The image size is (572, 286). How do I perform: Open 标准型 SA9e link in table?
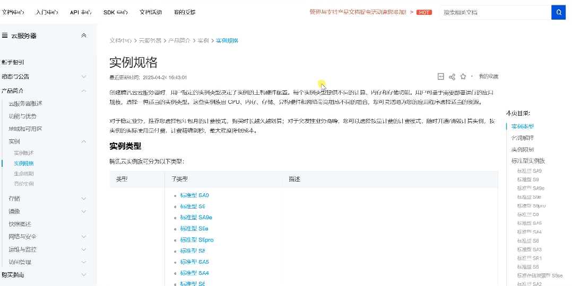coord(196,218)
